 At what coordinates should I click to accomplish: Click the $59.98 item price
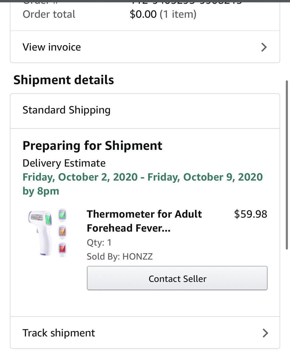tap(250, 214)
